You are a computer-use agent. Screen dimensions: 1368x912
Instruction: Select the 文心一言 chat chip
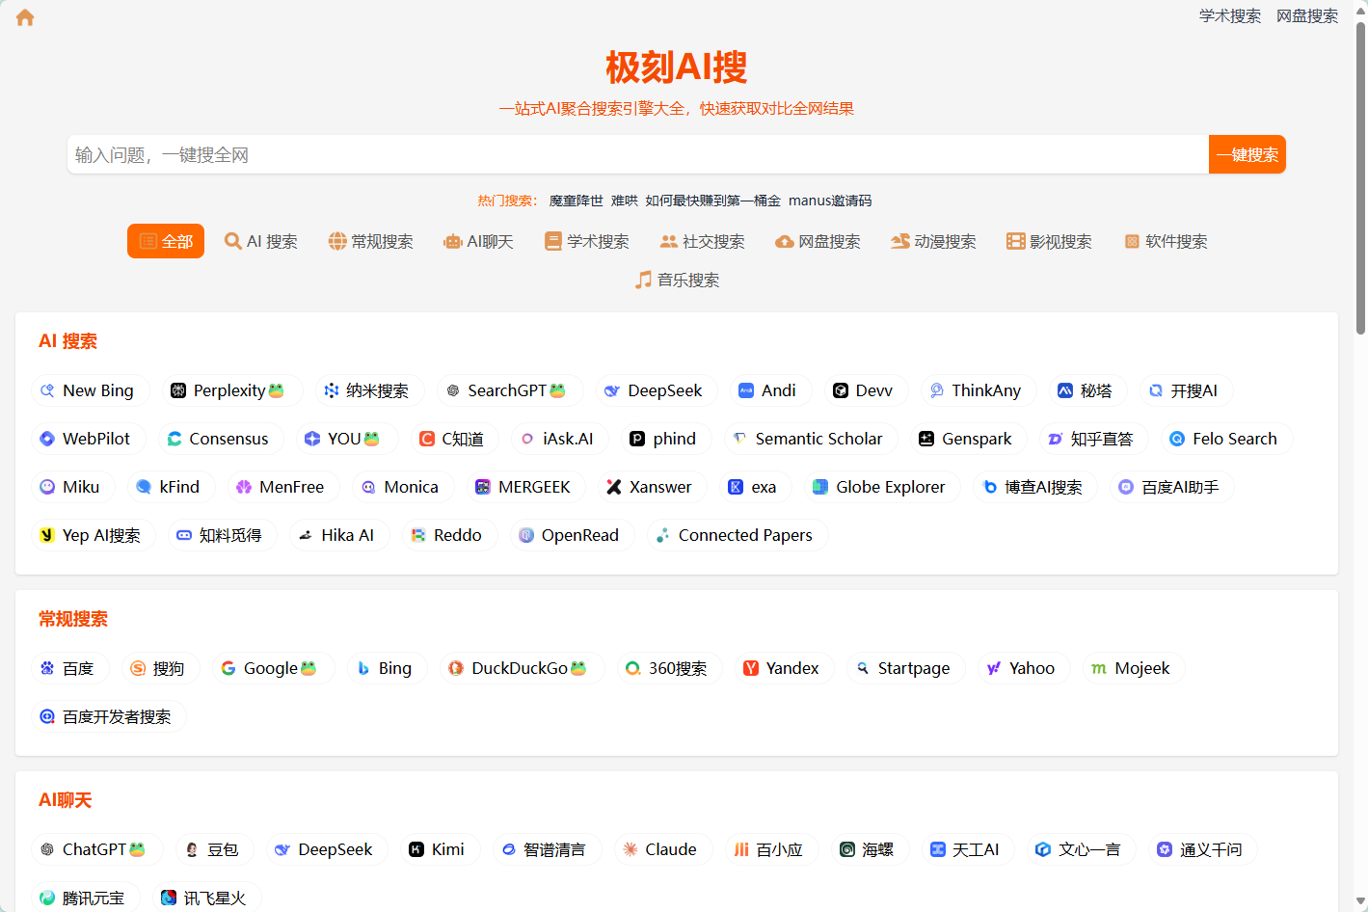1080,849
